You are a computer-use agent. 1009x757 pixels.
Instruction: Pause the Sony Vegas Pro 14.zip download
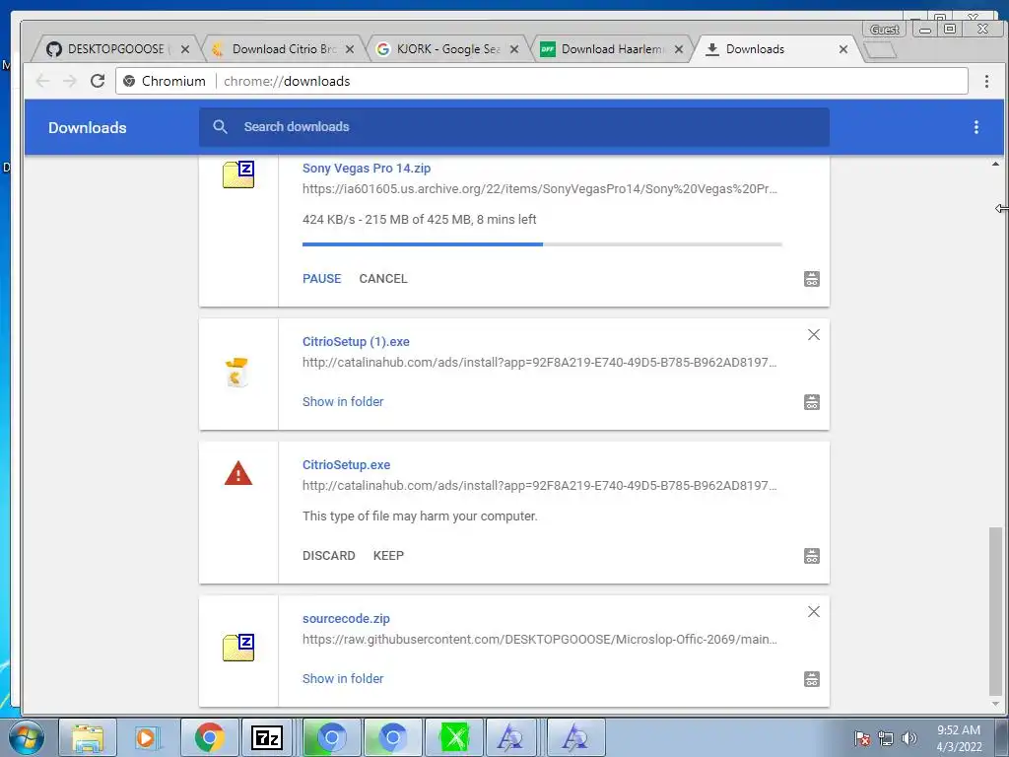tap(322, 279)
